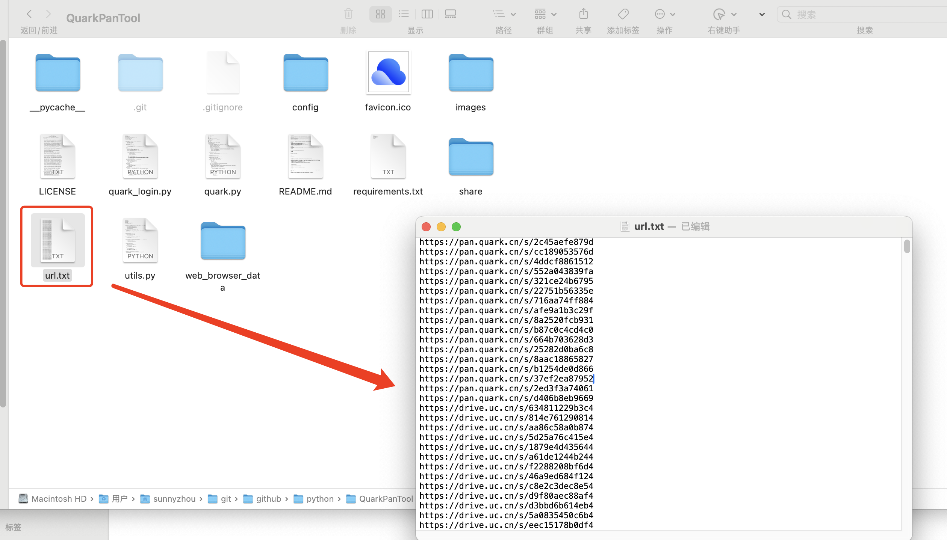The height and width of the screenshot is (540, 947).
Task: Select the quark_login.py file icon
Action: [140, 156]
